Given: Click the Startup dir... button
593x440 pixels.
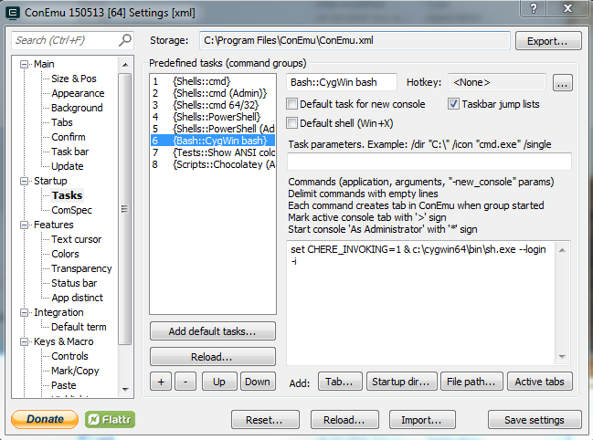Looking at the screenshot, I should 402,382.
